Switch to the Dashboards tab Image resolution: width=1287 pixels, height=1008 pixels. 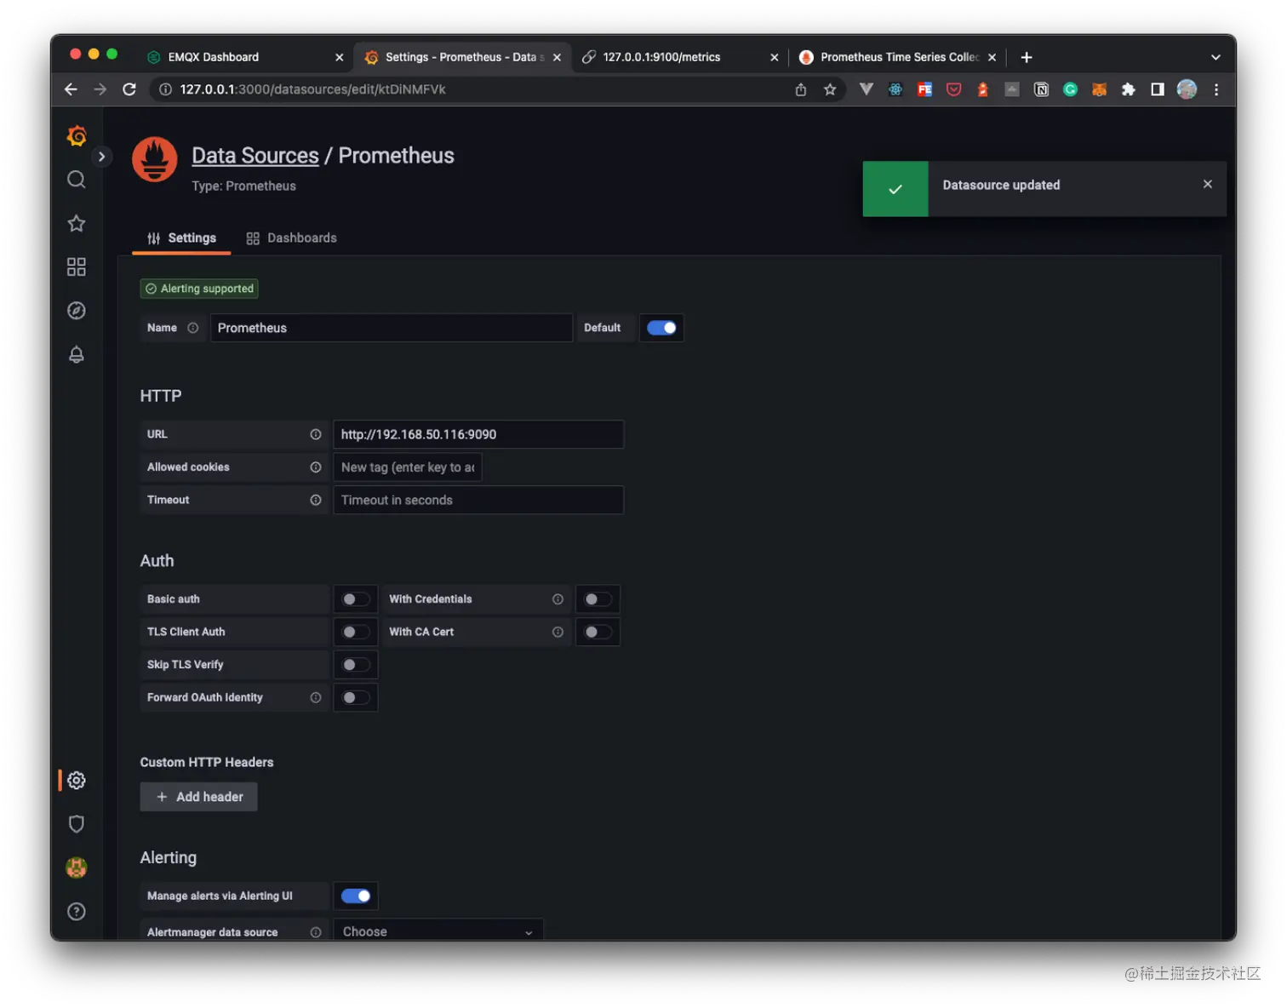point(301,238)
